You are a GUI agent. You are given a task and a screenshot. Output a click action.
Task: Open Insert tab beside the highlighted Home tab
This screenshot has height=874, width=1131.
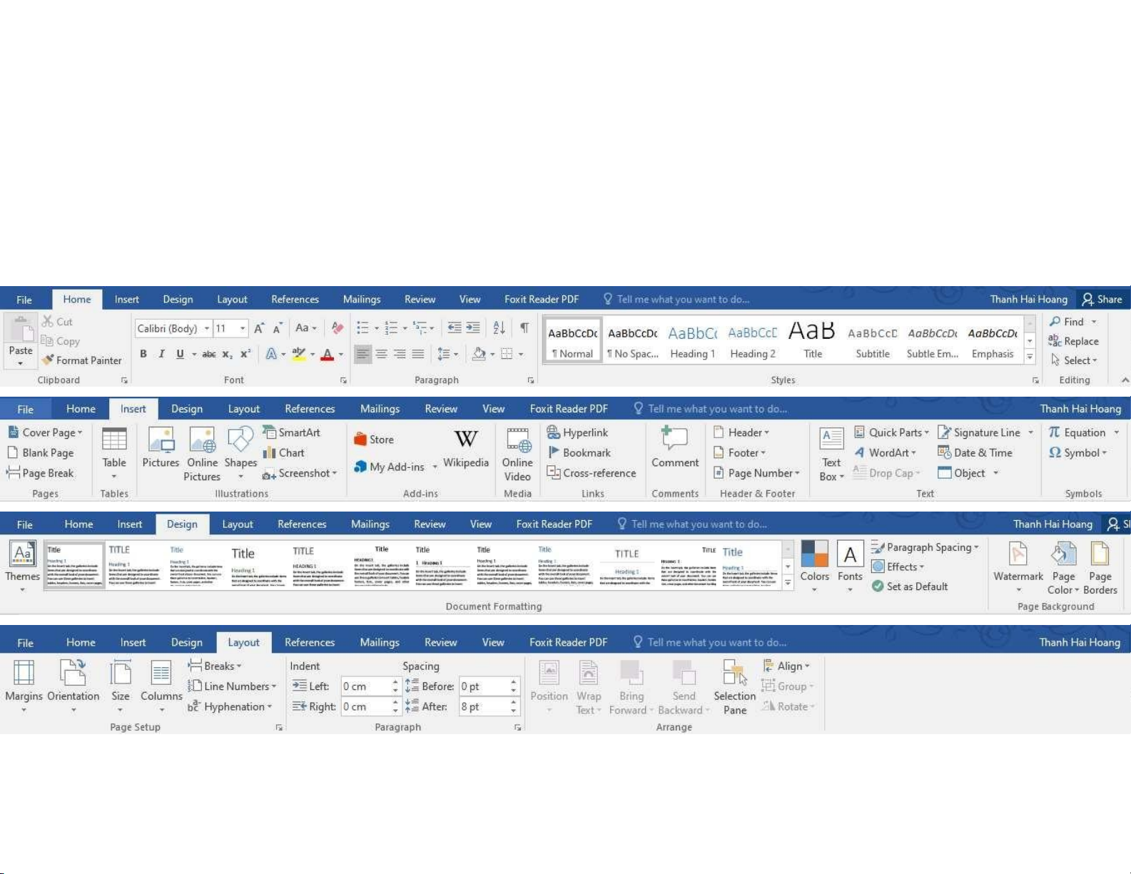127,300
